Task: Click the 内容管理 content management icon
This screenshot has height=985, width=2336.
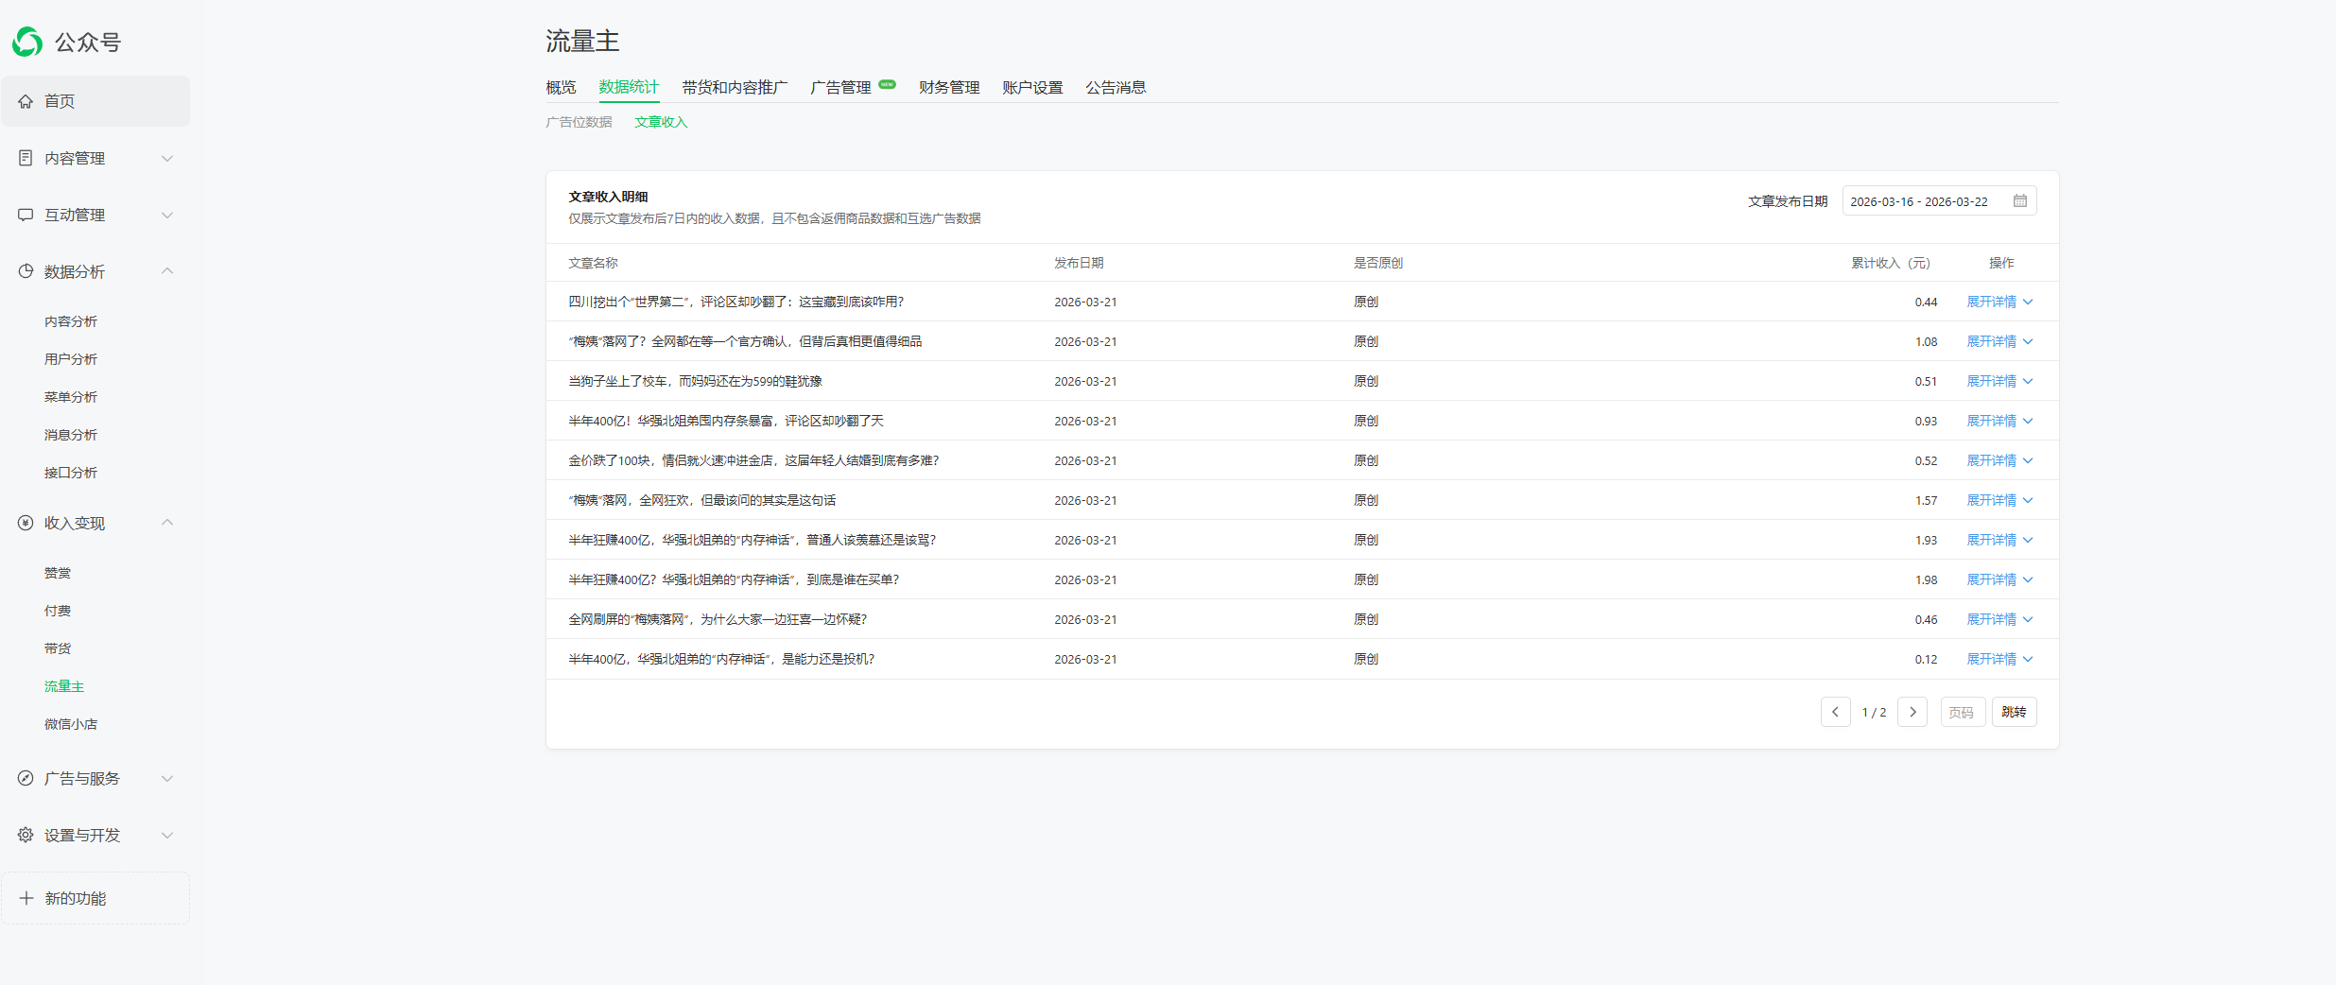Action: 26,158
